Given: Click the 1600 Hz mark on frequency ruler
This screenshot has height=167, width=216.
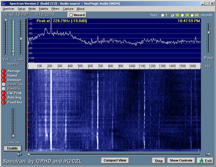Looking at the screenshot, I should click(192, 66).
